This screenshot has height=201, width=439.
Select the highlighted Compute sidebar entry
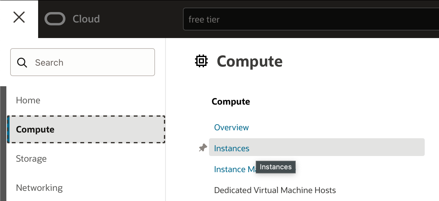35,129
